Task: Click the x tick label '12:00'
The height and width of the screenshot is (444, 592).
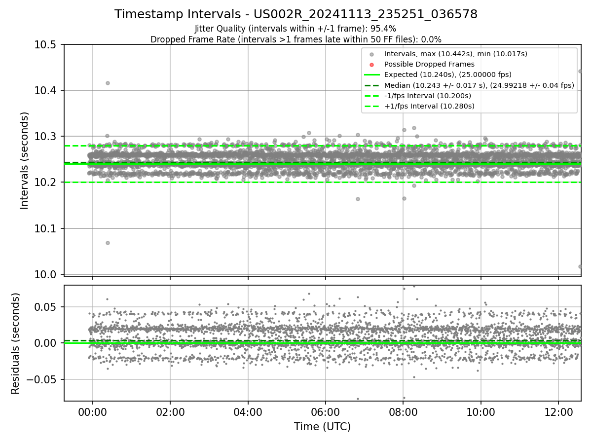Action: pos(558,411)
